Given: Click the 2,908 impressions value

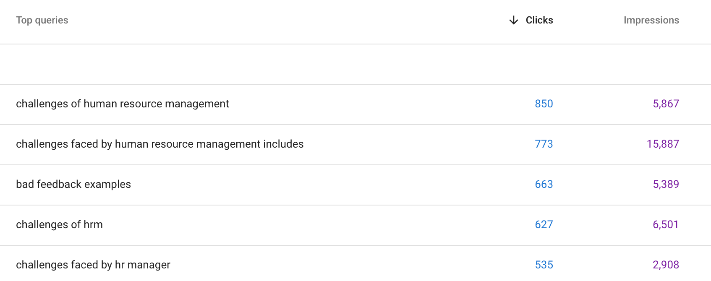Looking at the screenshot, I should tap(666, 265).
